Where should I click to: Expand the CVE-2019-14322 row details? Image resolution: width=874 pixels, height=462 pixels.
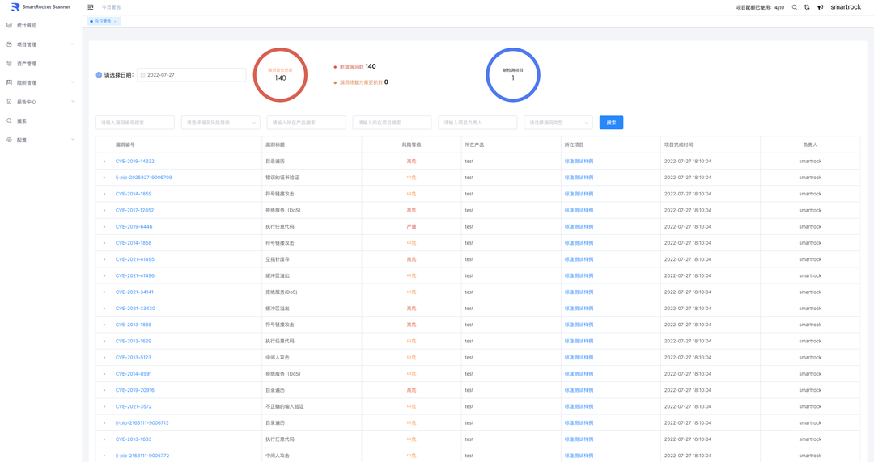coord(104,162)
